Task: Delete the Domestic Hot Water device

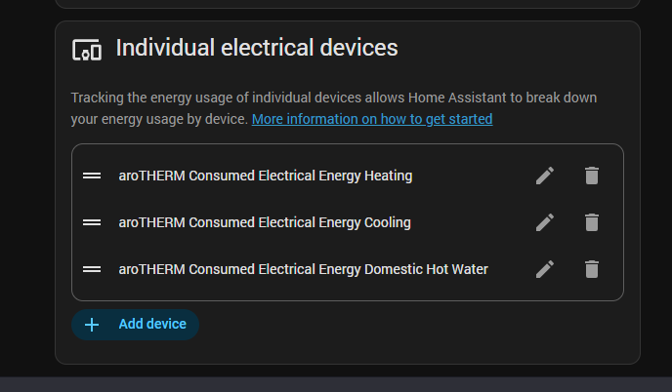Action: pyautogui.click(x=591, y=269)
